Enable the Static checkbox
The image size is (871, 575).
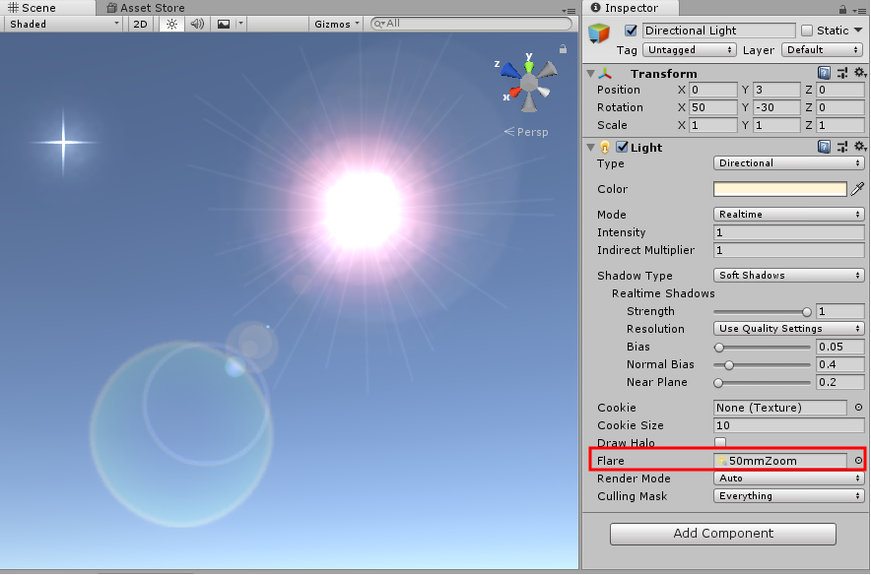[807, 31]
